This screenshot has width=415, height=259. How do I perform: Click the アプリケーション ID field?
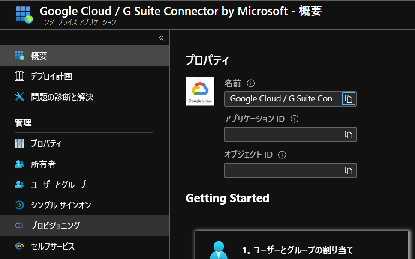point(283,134)
